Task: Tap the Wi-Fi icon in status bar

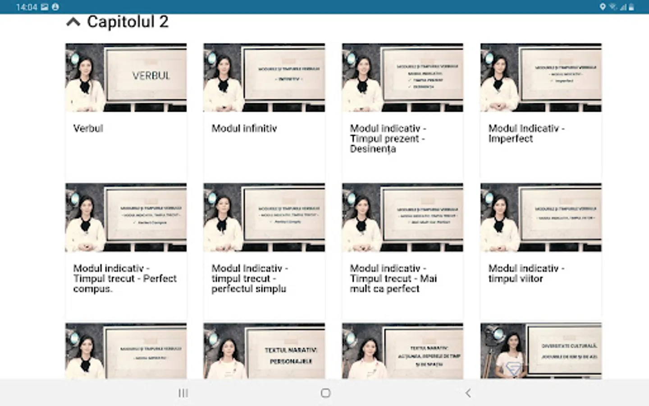Action: [x=613, y=7]
